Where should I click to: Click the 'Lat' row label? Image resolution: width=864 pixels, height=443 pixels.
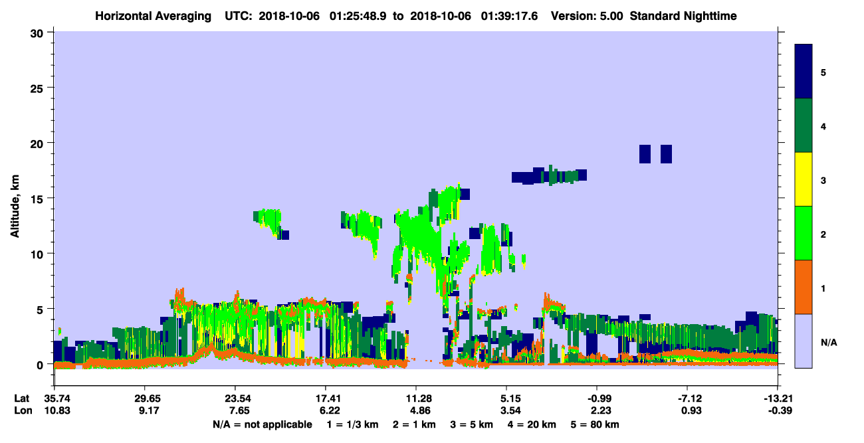coord(22,399)
